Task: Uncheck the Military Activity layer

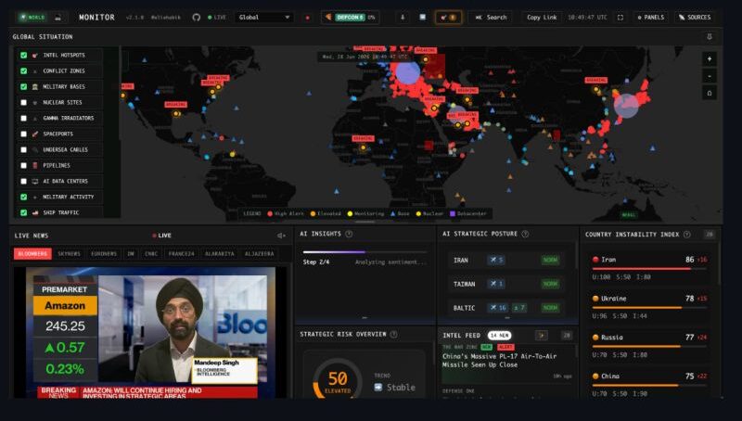Action: (24, 197)
